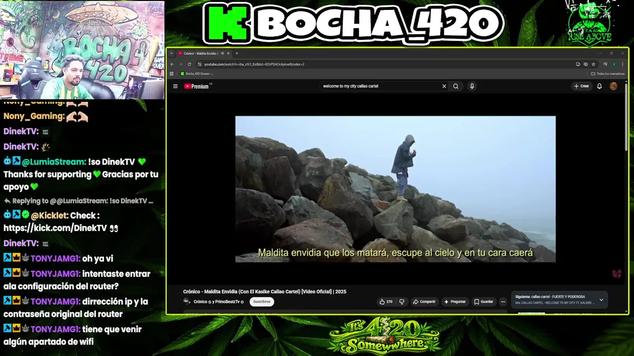Like the Maldita Envidia video

(x=386, y=302)
